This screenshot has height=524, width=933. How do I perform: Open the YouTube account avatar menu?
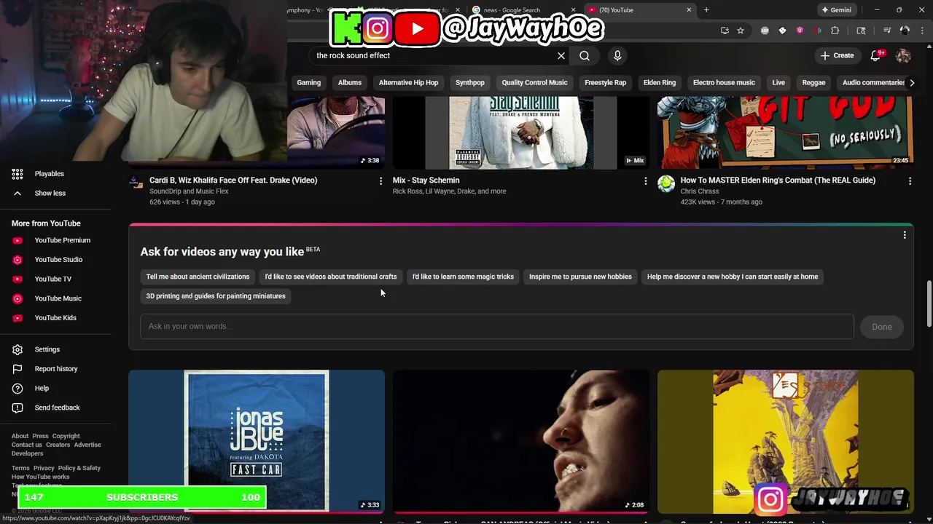coord(903,55)
